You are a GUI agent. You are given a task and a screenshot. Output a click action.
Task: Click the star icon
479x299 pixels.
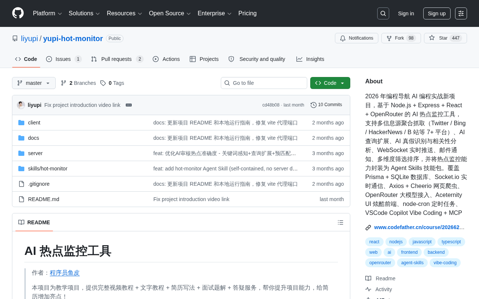pyautogui.click(x=432, y=38)
